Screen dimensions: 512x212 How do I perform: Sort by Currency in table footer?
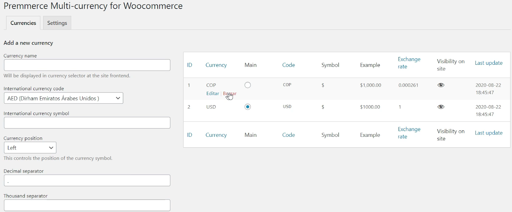pyautogui.click(x=216, y=135)
